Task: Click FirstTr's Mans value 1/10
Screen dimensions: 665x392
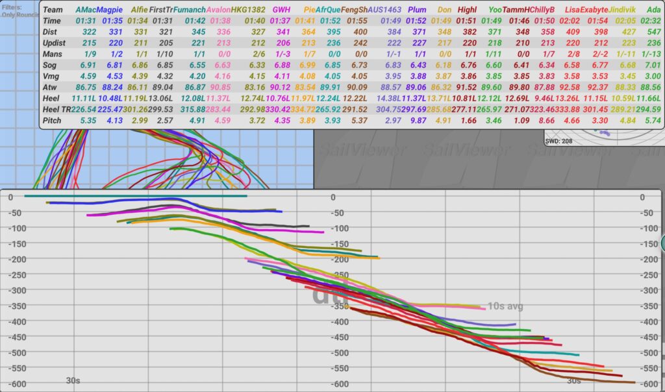Action: 164,54
